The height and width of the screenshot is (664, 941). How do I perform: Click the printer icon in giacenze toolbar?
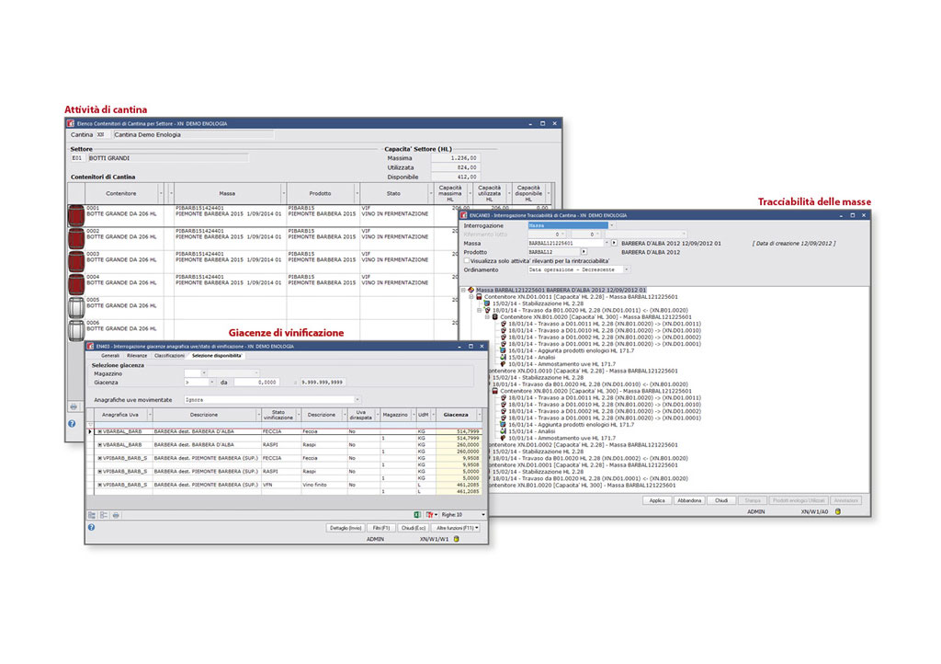click(x=116, y=514)
